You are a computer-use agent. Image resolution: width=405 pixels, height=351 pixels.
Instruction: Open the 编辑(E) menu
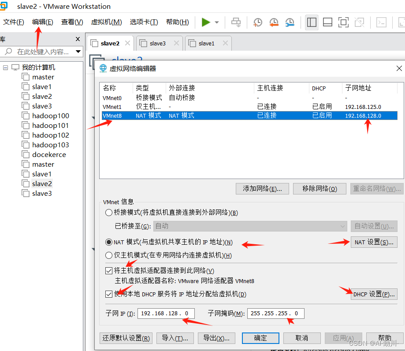click(x=43, y=22)
